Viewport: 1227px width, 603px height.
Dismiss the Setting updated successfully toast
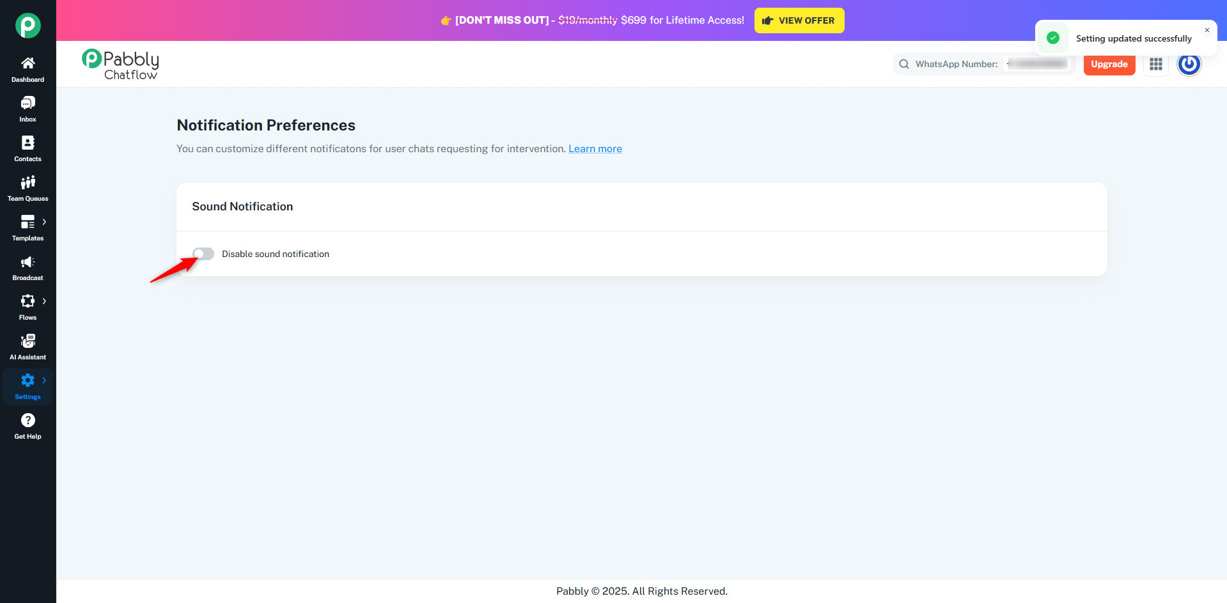click(x=1207, y=30)
